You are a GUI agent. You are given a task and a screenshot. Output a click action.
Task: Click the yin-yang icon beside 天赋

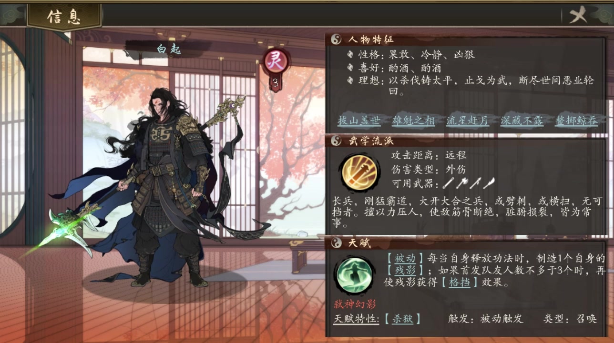point(337,243)
